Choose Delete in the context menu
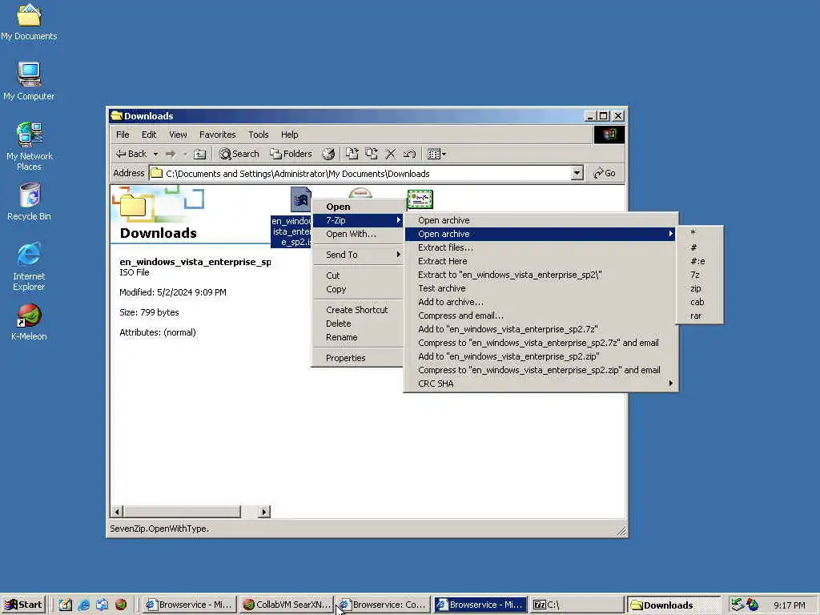This screenshot has width=820, height=615. tap(358, 324)
